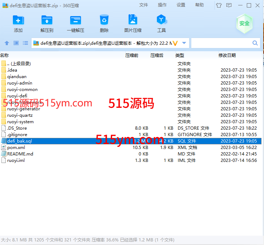Go up one directory with arrow icon
The image size is (264, 245).
[x=6, y=43]
